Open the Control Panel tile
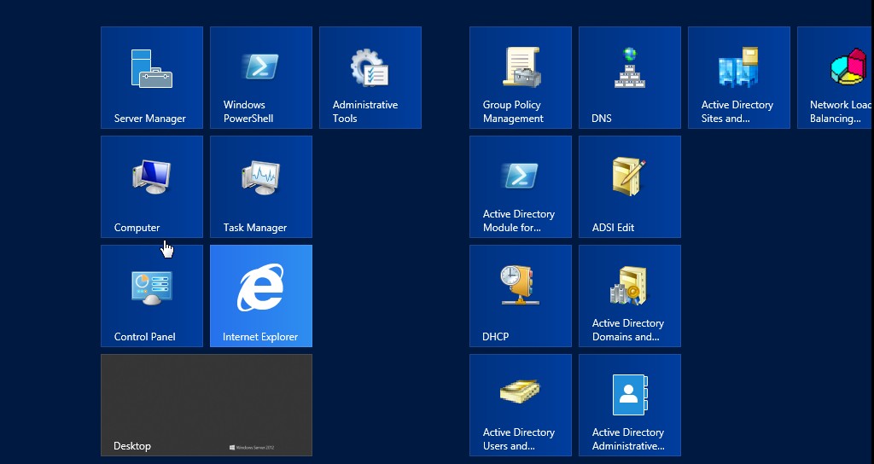Image resolution: width=874 pixels, height=464 pixels. click(152, 296)
